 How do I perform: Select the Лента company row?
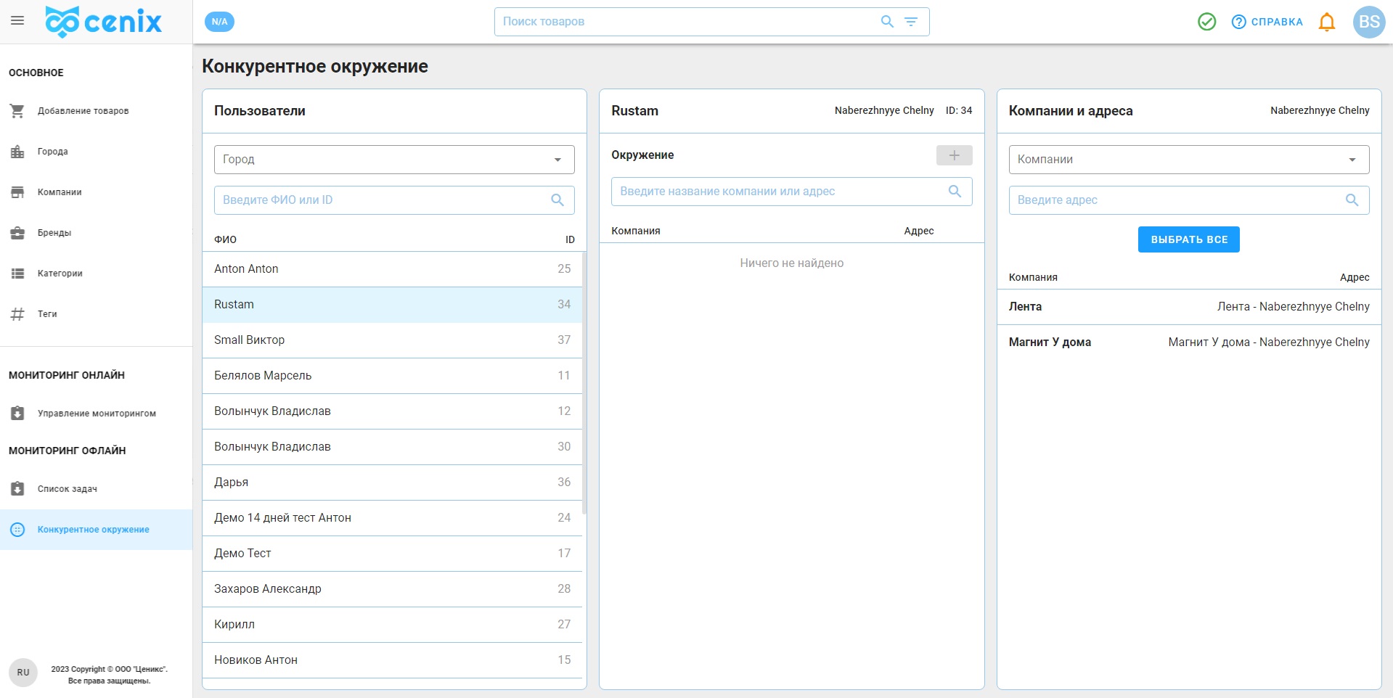pyautogui.click(x=1189, y=307)
